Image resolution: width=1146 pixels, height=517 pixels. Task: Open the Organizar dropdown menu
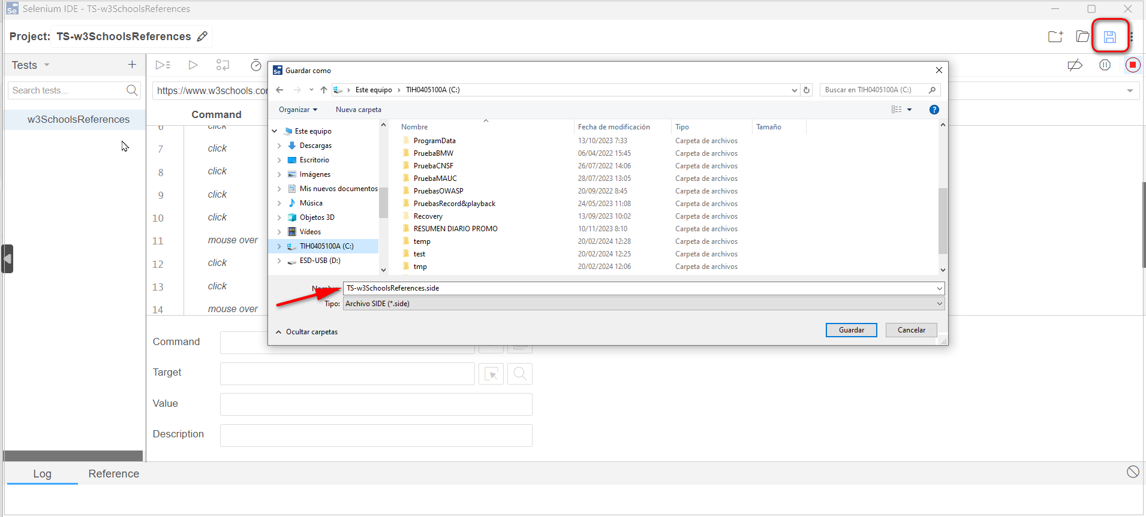297,110
